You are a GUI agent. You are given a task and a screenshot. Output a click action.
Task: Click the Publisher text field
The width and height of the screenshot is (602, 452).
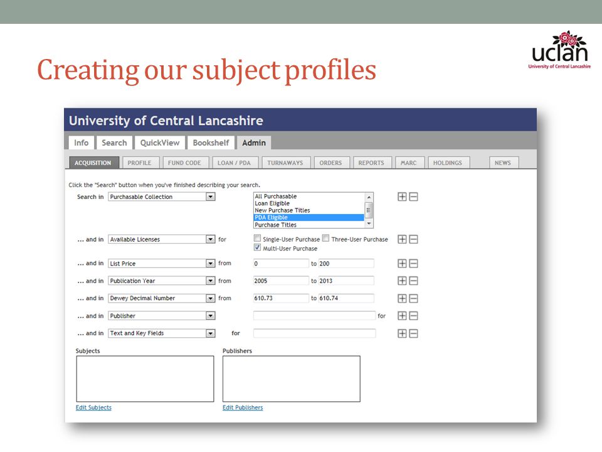[314, 316]
